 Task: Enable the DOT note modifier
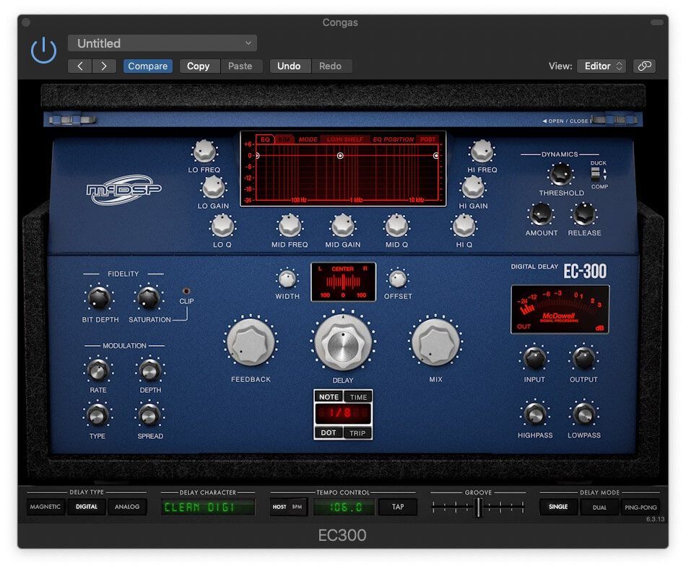pyautogui.click(x=329, y=433)
